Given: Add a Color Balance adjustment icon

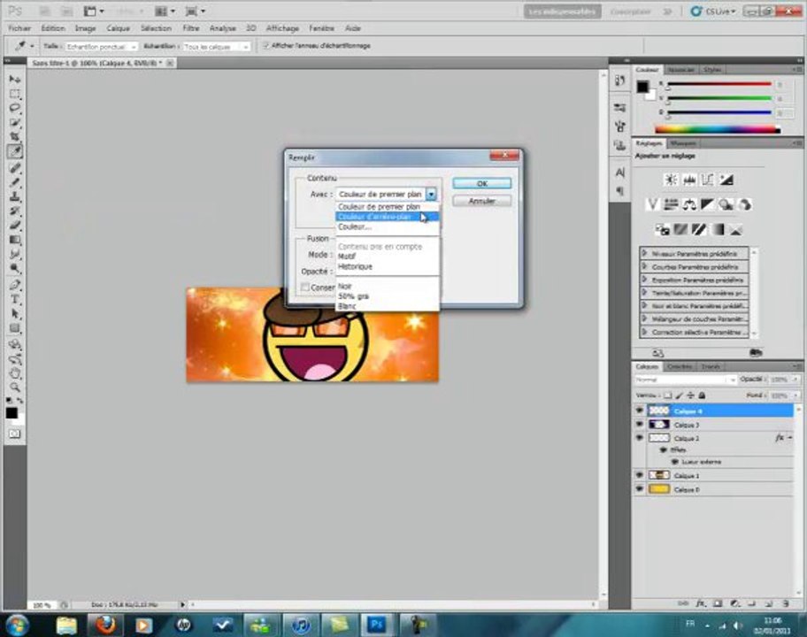Looking at the screenshot, I should click(x=689, y=204).
